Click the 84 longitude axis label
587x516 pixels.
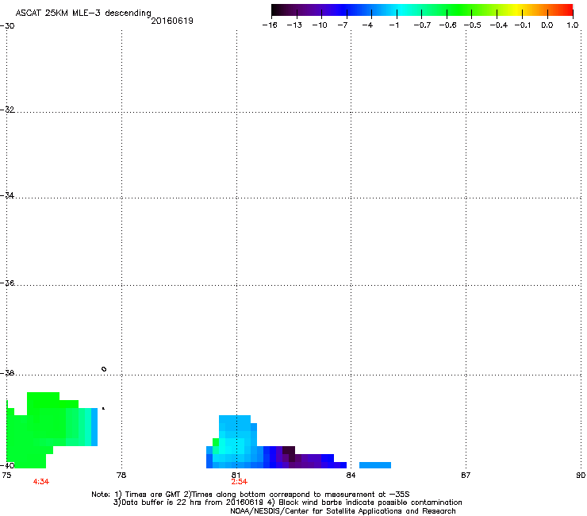pos(351,476)
